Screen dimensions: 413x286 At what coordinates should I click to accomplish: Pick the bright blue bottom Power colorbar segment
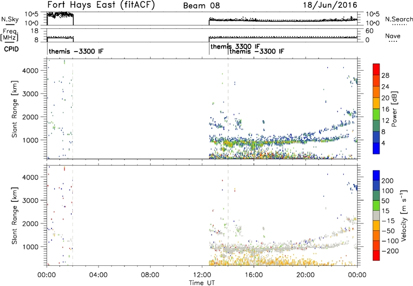click(376, 149)
